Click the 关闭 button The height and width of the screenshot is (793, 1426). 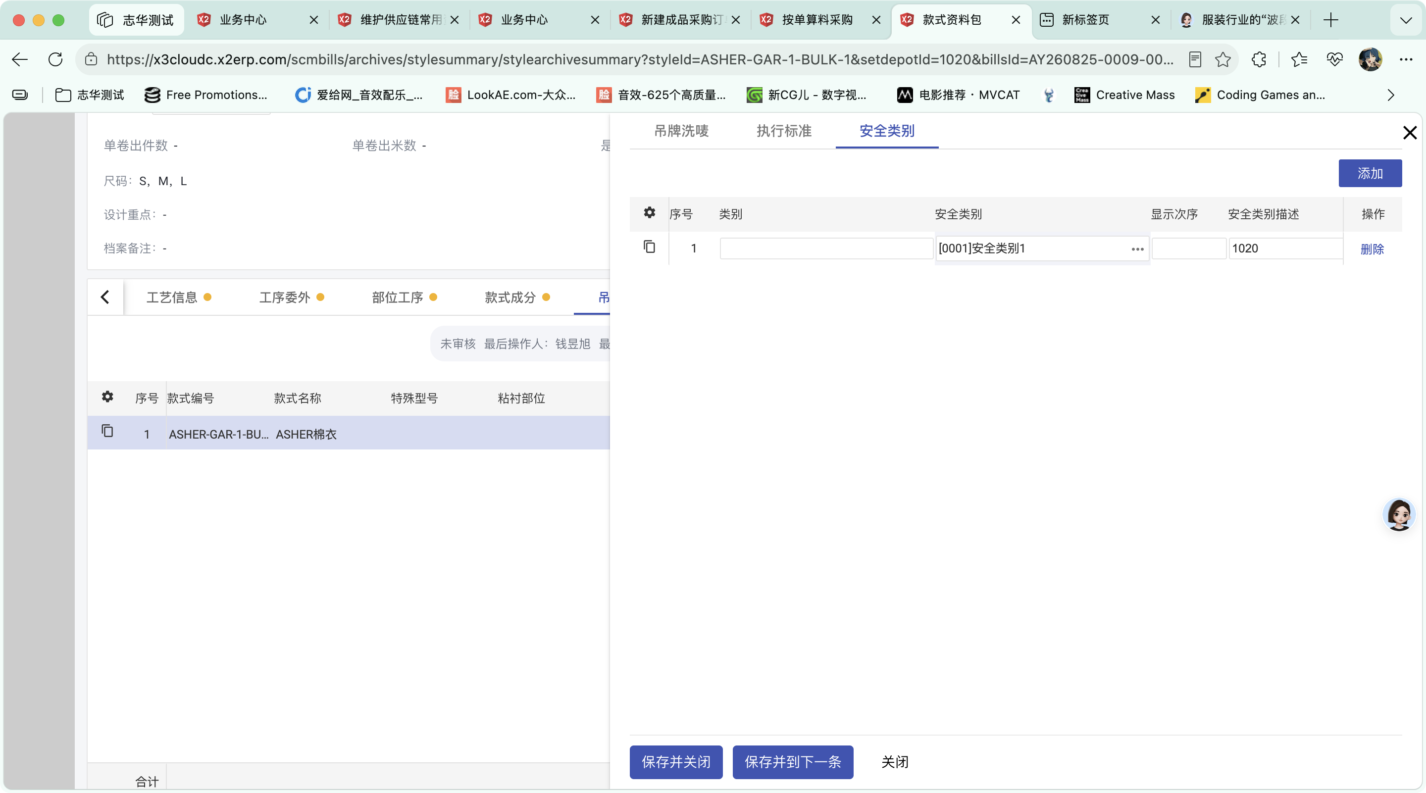pyautogui.click(x=895, y=762)
